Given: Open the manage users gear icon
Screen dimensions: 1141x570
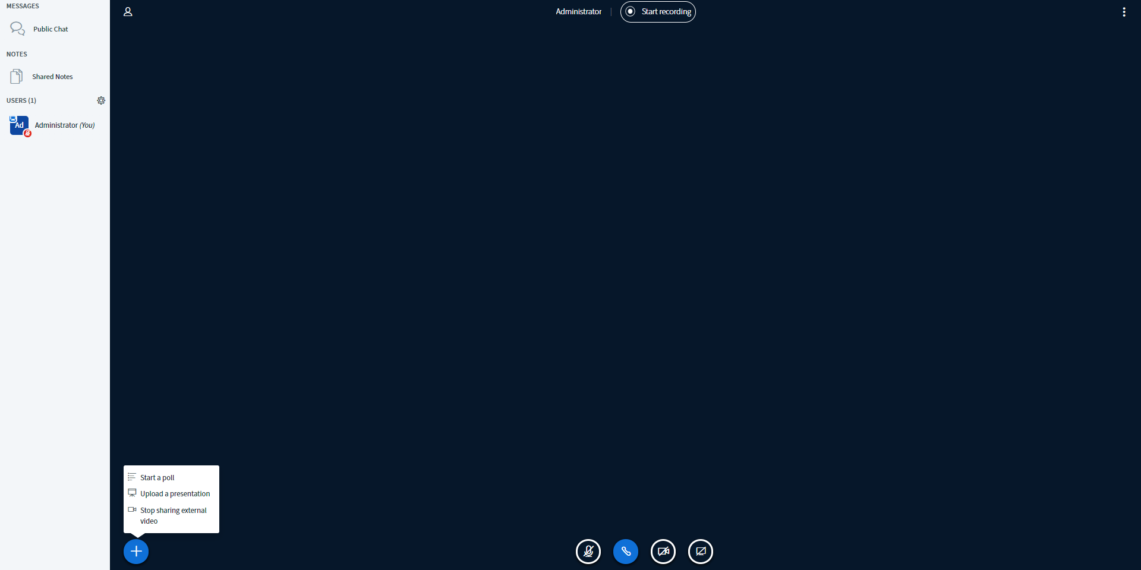Looking at the screenshot, I should tap(101, 100).
